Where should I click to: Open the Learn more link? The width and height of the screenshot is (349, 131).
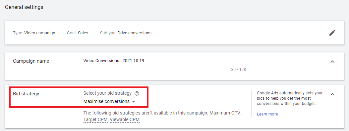point(267,114)
